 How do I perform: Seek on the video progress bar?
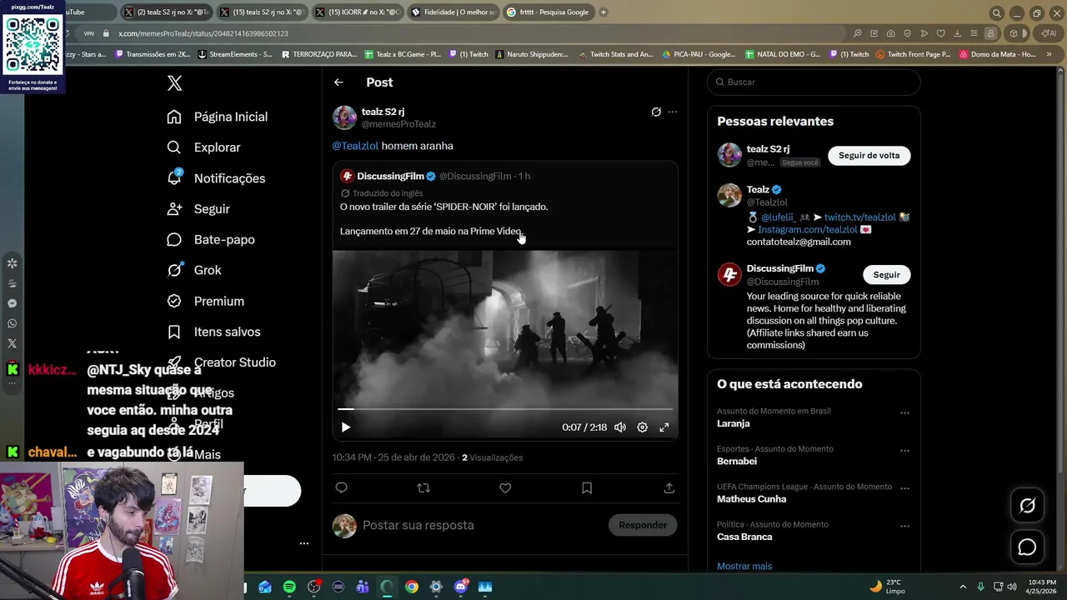505,409
